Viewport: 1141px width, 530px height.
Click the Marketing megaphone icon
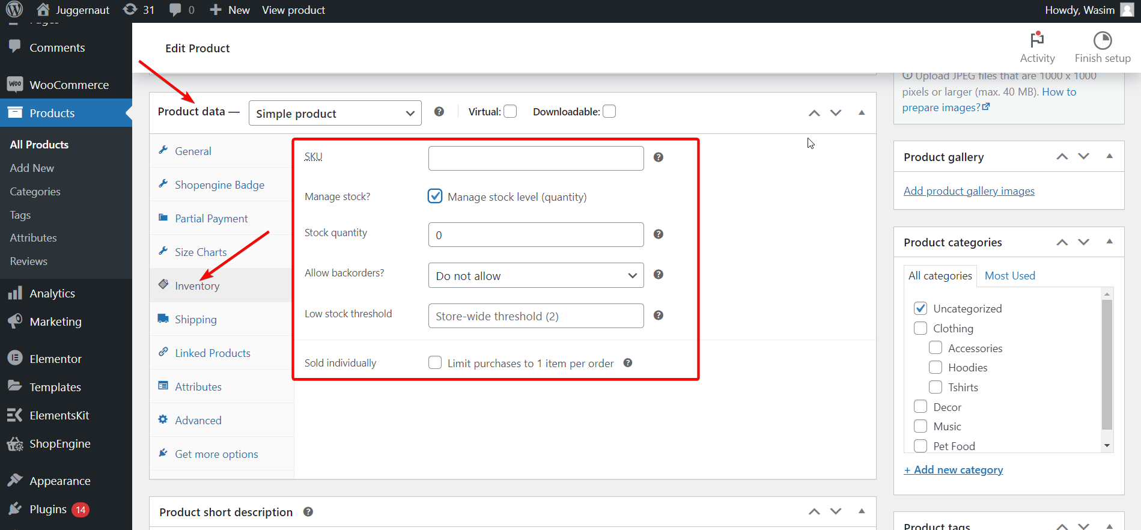click(15, 321)
